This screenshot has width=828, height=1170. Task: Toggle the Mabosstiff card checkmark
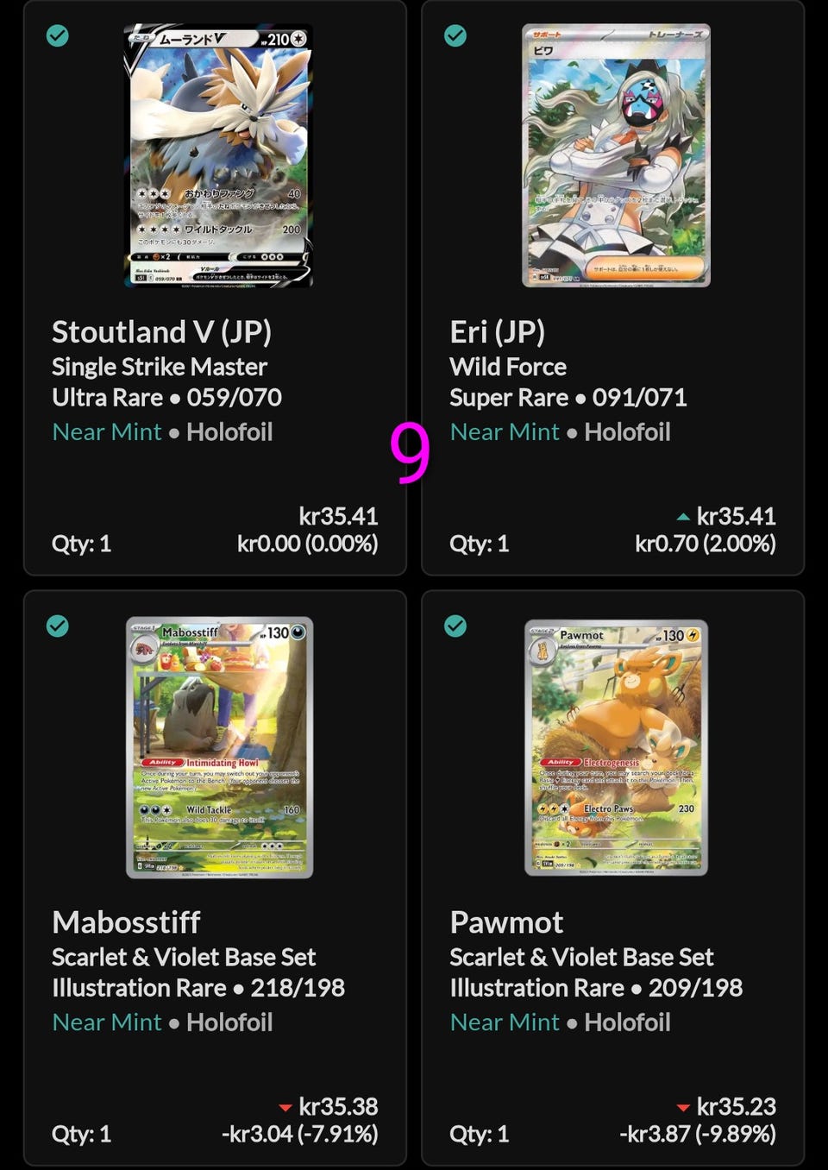point(58,626)
